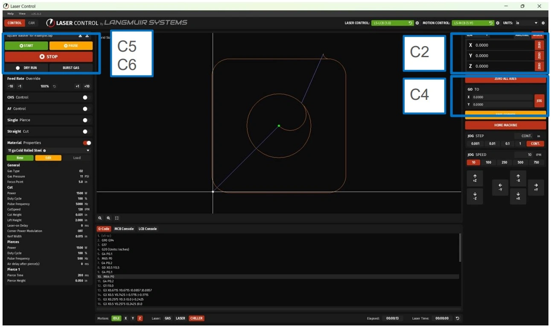The height and width of the screenshot is (328, 551).
Task: Click the zoom in magnifier icon
Action: pyautogui.click(x=108, y=218)
